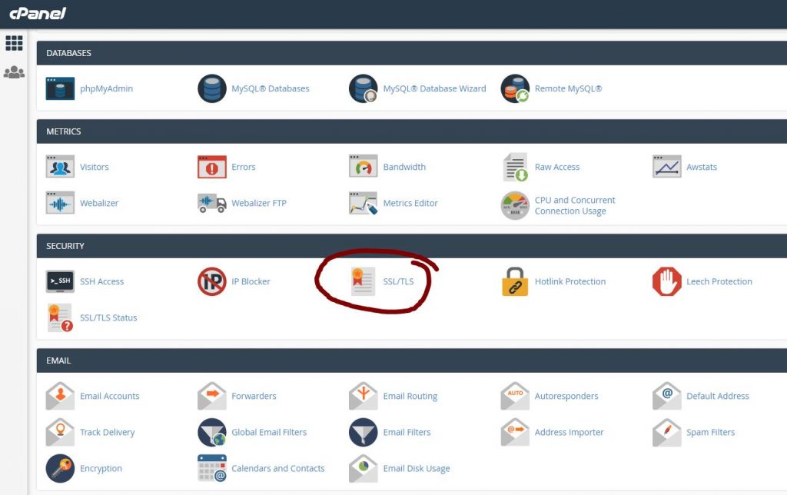
Task: Collapse the Databases section header
Action: click(x=412, y=53)
